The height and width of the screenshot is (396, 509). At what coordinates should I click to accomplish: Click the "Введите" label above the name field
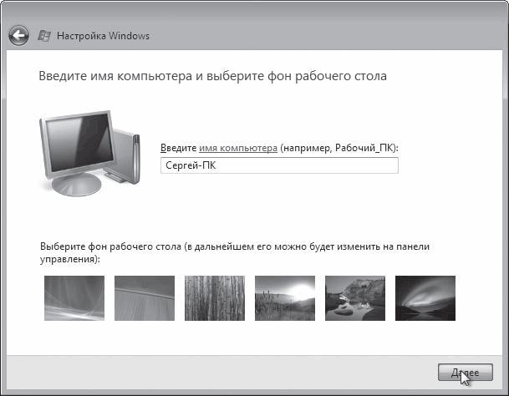pyautogui.click(x=178, y=148)
